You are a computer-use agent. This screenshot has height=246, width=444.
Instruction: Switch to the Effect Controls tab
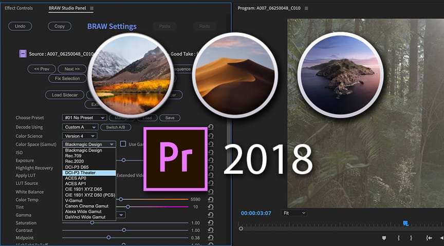(18, 9)
